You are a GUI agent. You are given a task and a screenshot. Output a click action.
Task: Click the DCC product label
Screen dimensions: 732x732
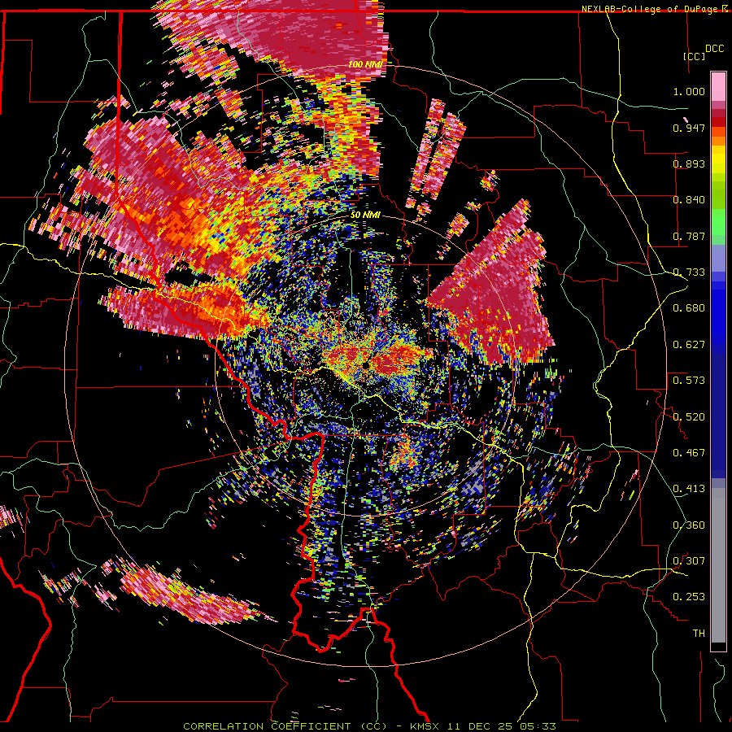pos(714,49)
